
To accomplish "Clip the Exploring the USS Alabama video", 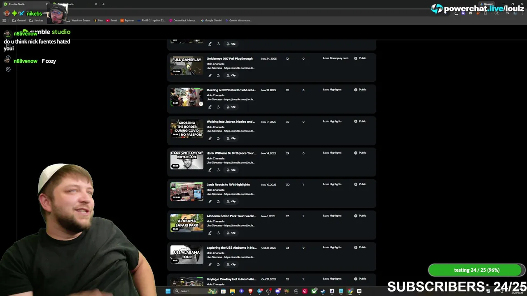I will [x=231, y=264].
